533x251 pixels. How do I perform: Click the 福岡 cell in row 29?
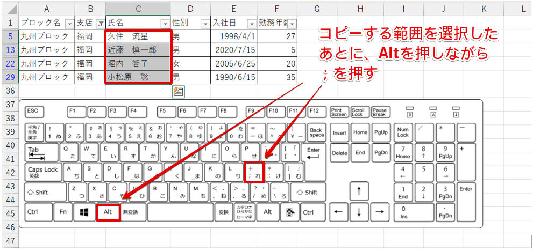90,77
